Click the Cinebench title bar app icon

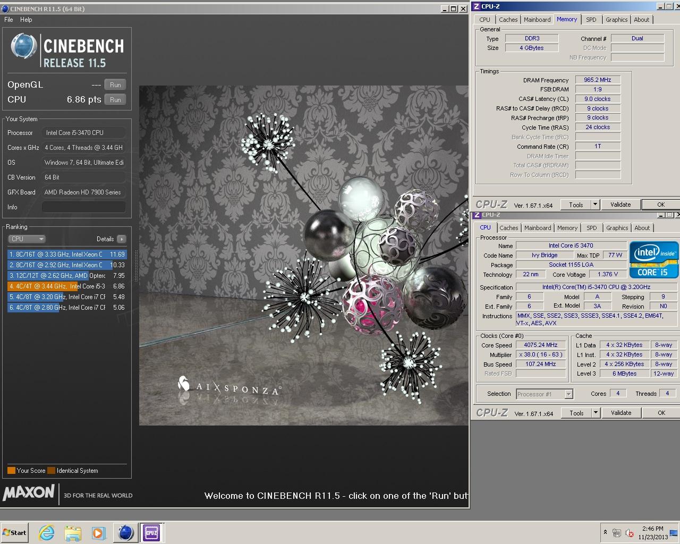[5, 8]
